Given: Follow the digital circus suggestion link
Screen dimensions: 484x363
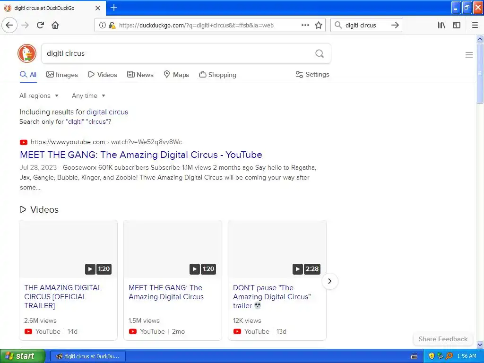Looking at the screenshot, I should 107,112.
